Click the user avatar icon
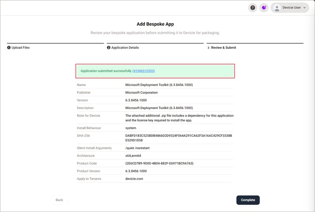The height and width of the screenshot is (212, 315). tap(276, 8)
